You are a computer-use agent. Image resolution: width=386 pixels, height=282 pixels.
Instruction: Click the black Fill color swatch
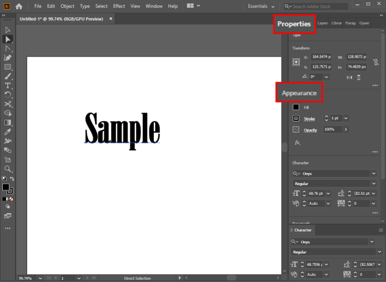click(296, 107)
